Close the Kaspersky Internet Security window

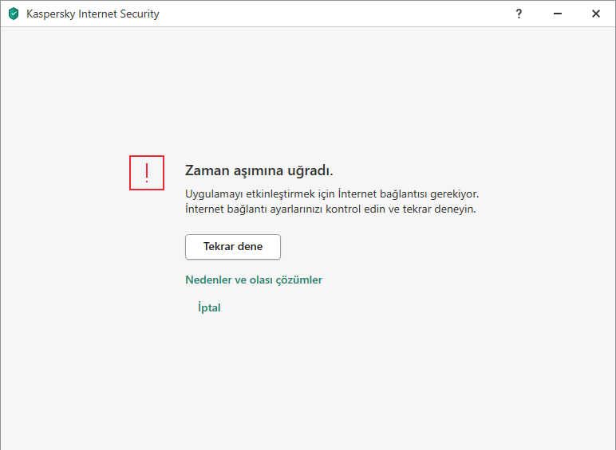[x=596, y=14]
